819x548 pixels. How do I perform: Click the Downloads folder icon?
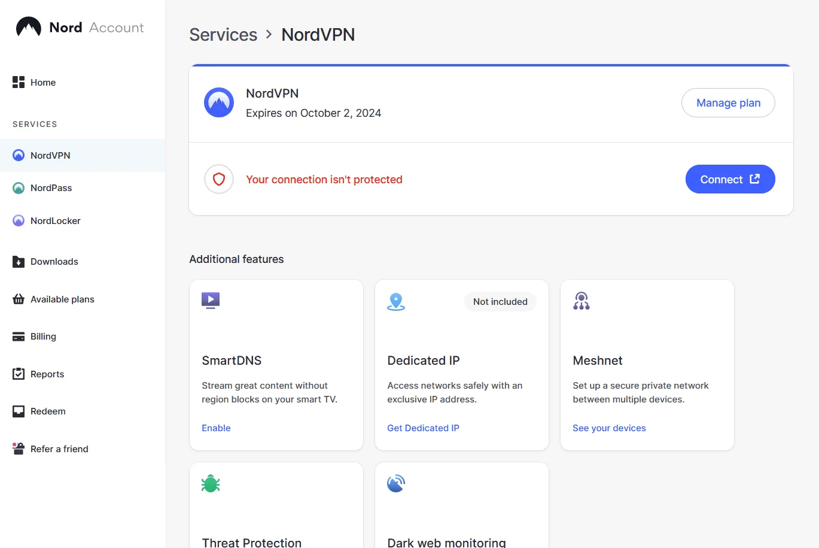click(19, 262)
